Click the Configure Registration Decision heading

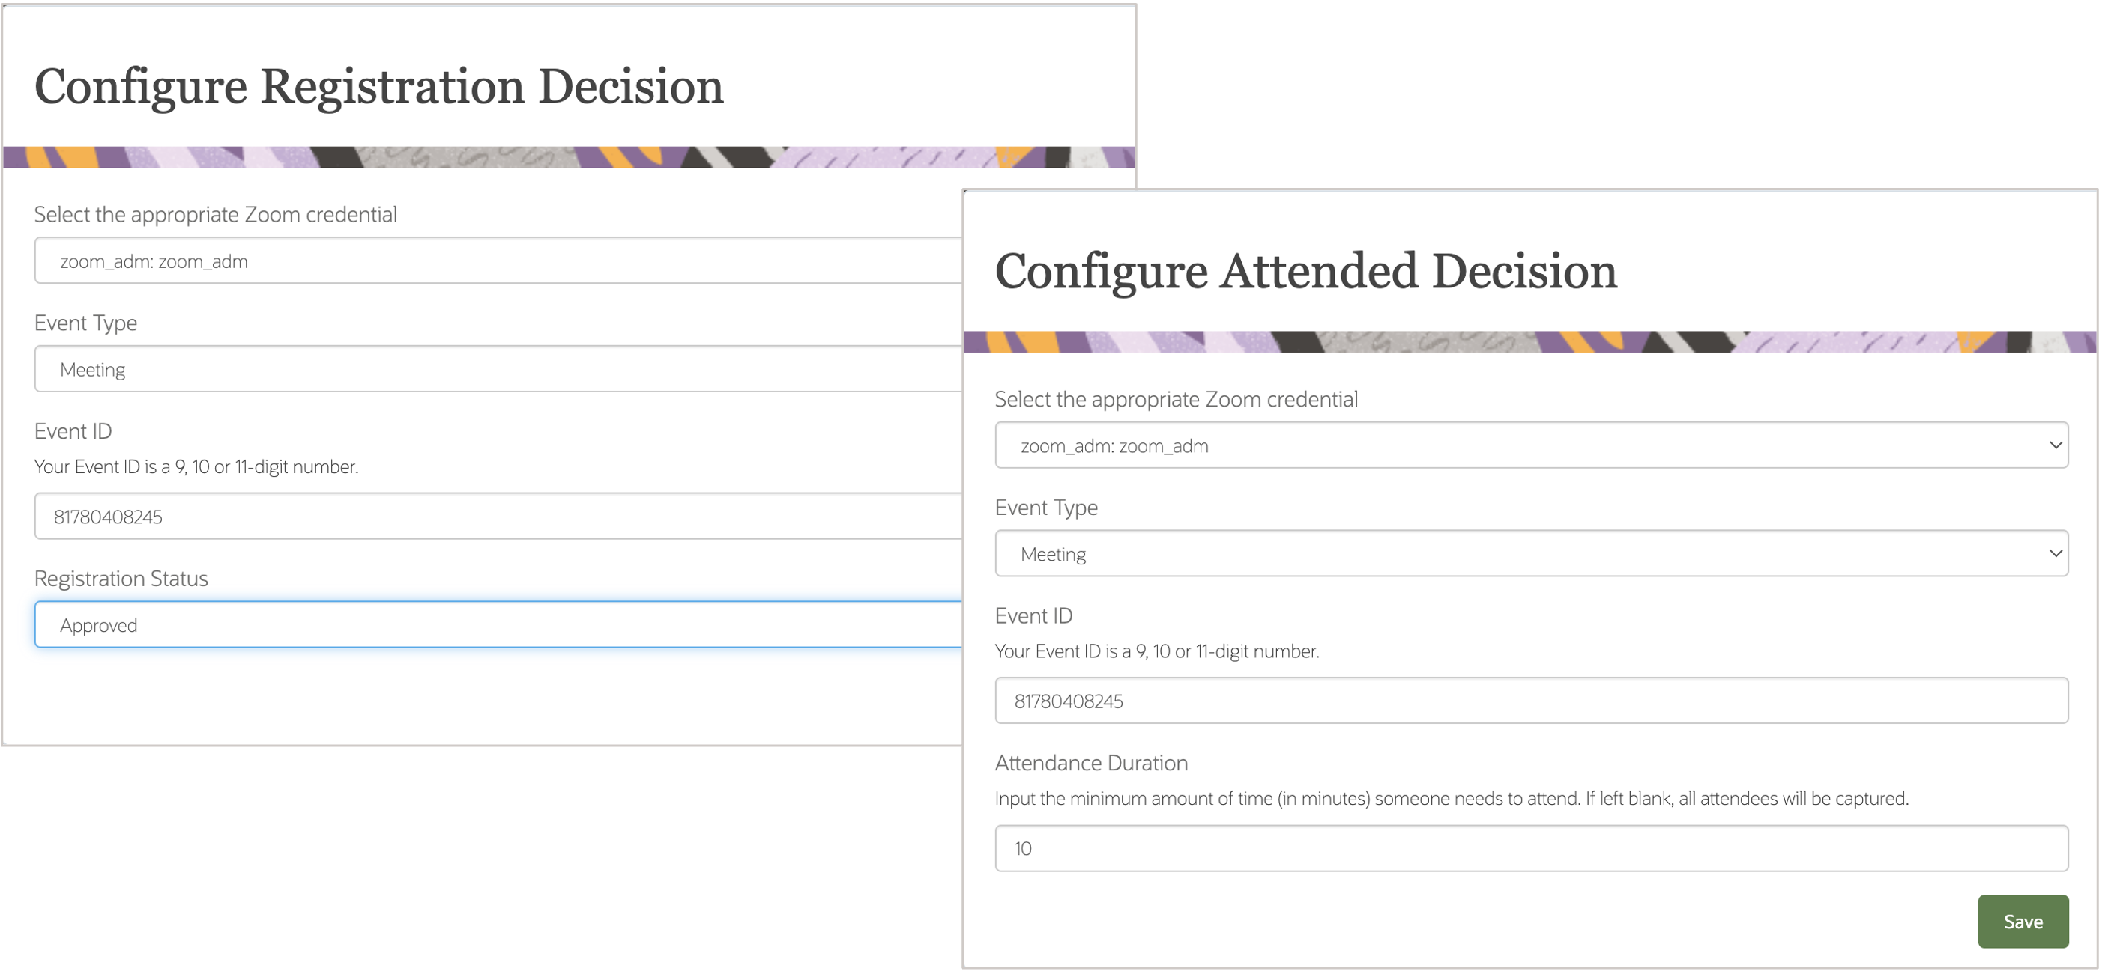point(378,85)
